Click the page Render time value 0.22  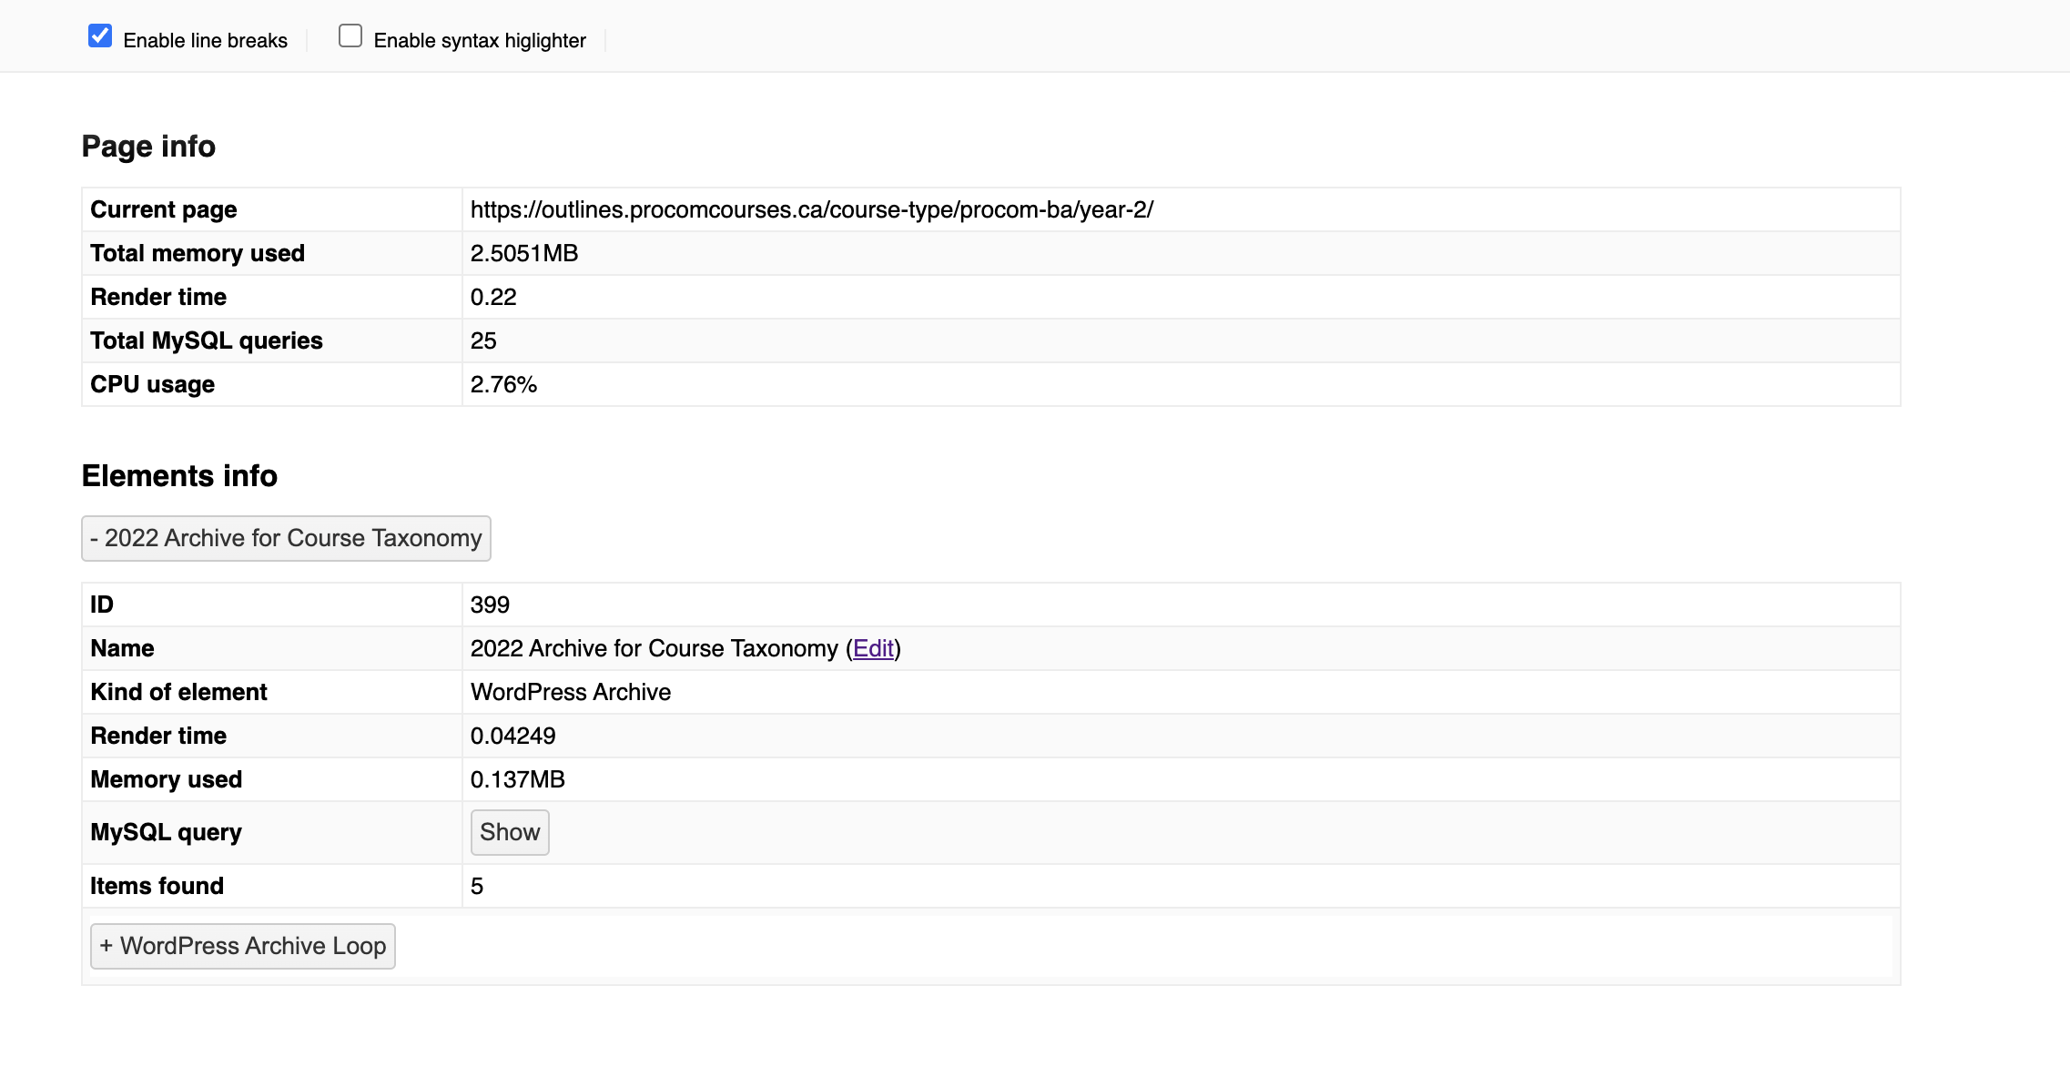tap(492, 297)
